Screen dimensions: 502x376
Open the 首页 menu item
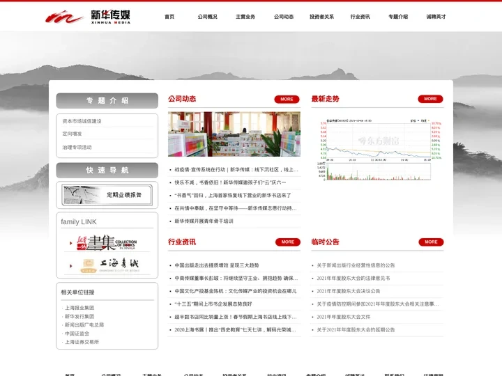[169, 17]
